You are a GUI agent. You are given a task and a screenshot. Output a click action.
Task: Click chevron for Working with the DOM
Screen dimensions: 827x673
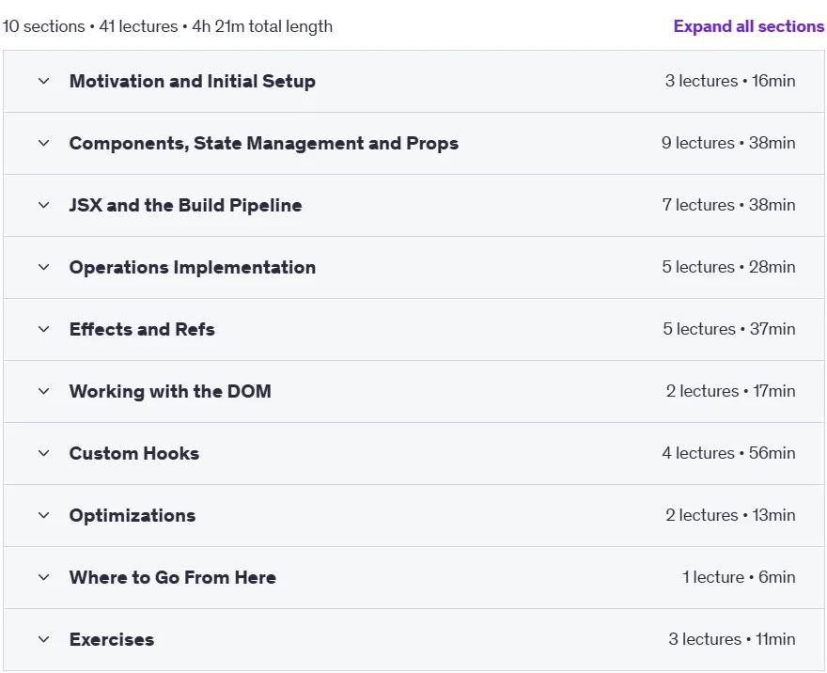(44, 391)
